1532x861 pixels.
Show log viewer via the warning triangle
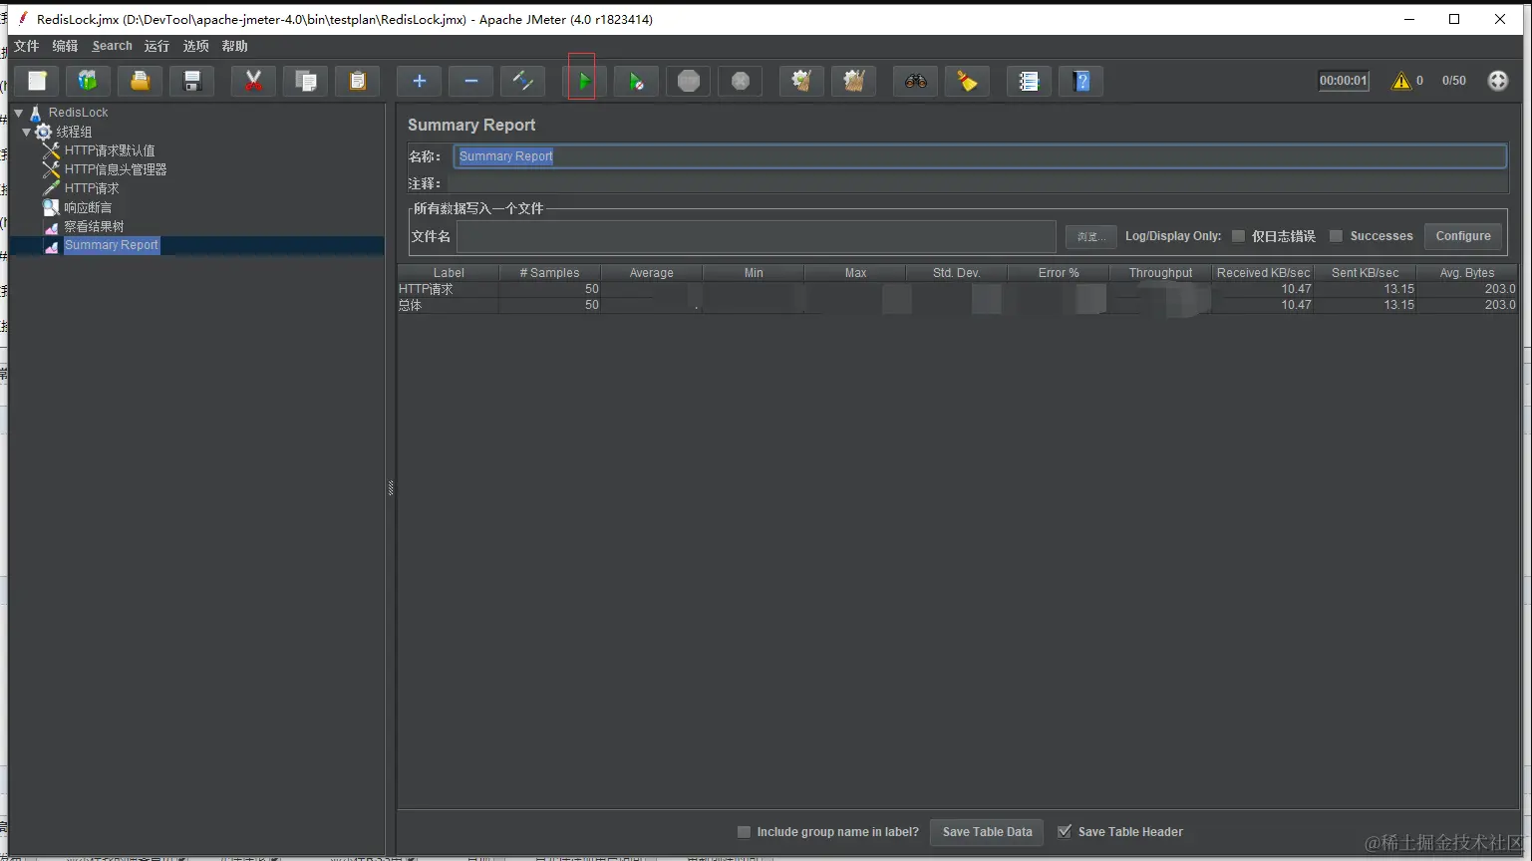tap(1401, 81)
